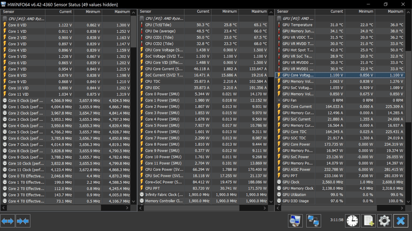Click the icon beside Infinity Fabric Clock
Screen dimensions: 412x231
[x=142, y=195]
